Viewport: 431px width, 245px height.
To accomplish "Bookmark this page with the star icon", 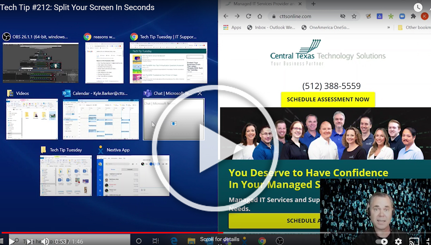I will pyautogui.click(x=354, y=16).
